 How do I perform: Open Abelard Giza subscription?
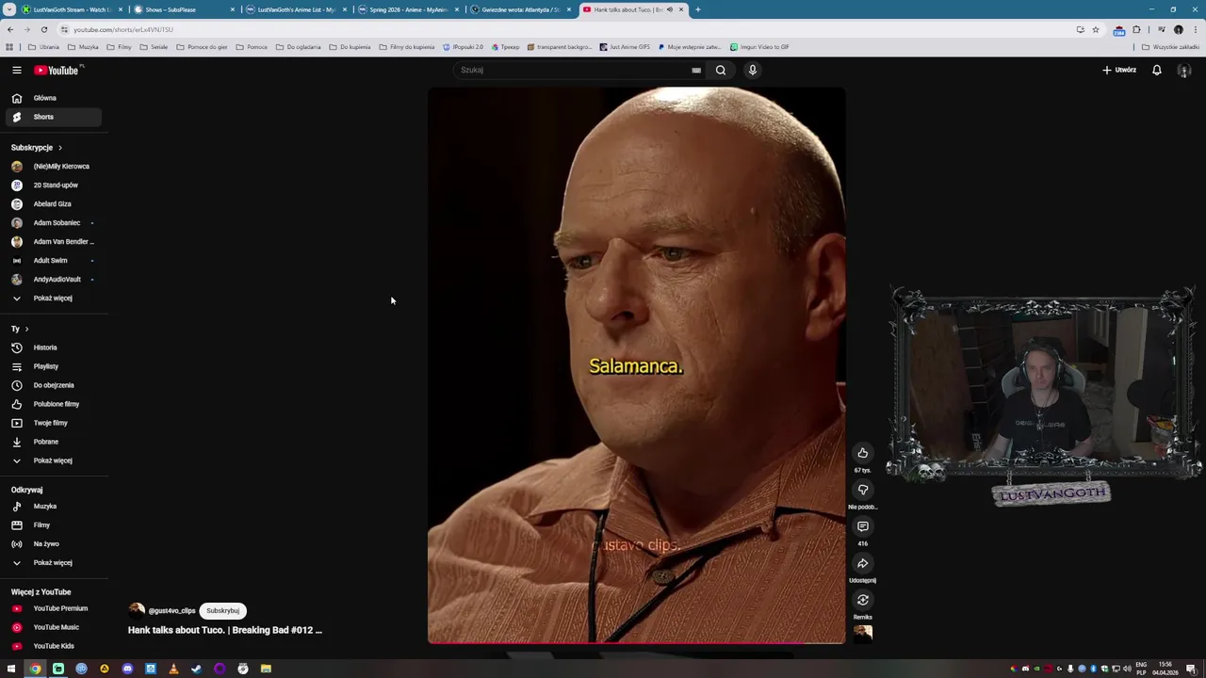tap(54, 204)
